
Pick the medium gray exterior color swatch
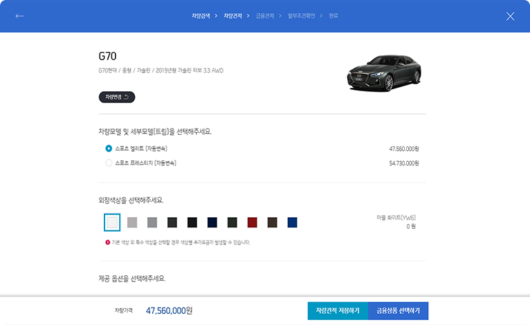coord(152,223)
